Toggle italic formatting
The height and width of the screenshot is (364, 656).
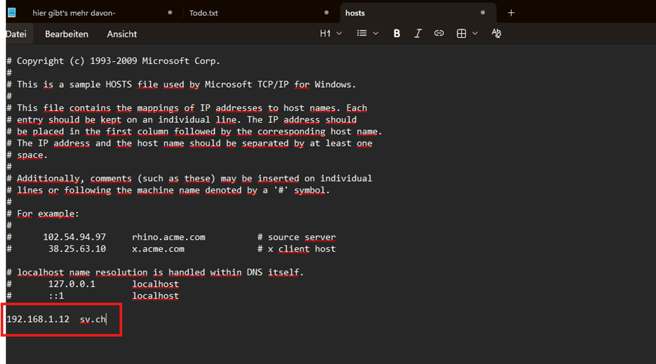click(418, 34)
